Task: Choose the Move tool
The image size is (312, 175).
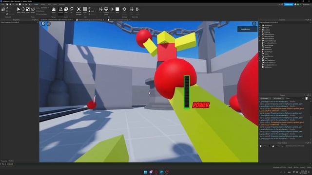Action: tap(23, 10)
